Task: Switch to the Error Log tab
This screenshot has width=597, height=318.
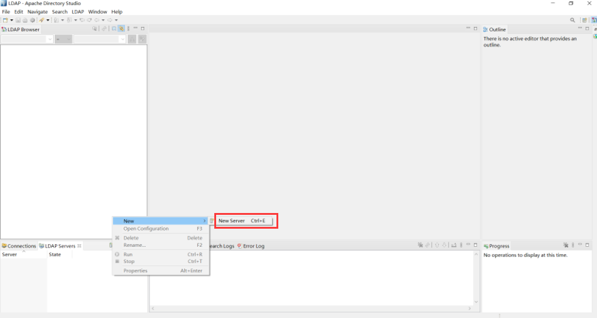Action: pyautogui.click(x=251, y=246)
